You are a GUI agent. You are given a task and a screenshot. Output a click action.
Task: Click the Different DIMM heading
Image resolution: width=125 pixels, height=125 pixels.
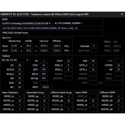[107, 93]
